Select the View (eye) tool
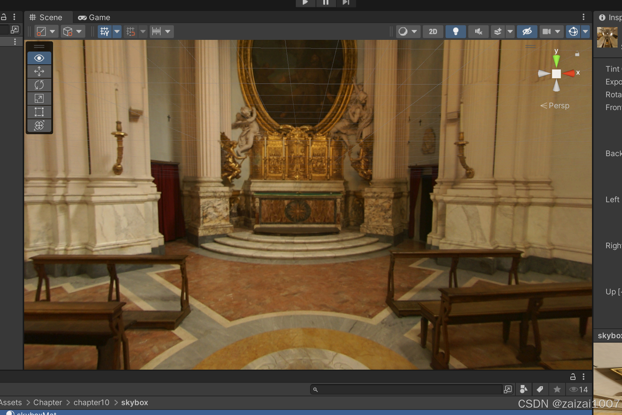The width and height of the screenshot is (622, 415). pos(39,58)
